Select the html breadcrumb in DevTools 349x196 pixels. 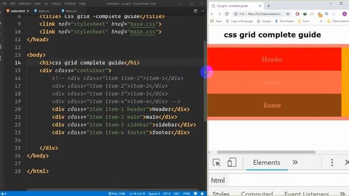point(218,180)
